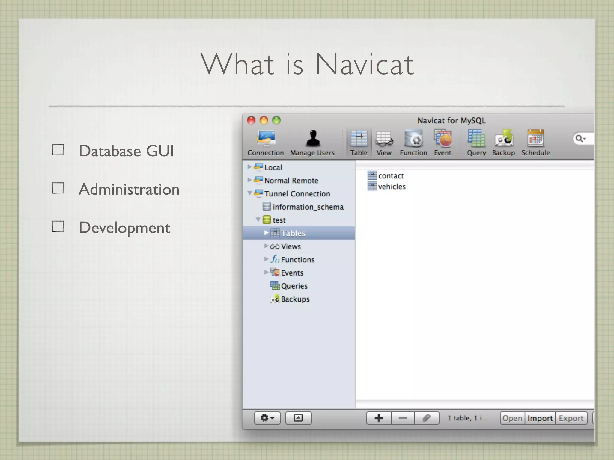Select the vehicles table
This screenshot has height=460, width=614.
[386, 186]
